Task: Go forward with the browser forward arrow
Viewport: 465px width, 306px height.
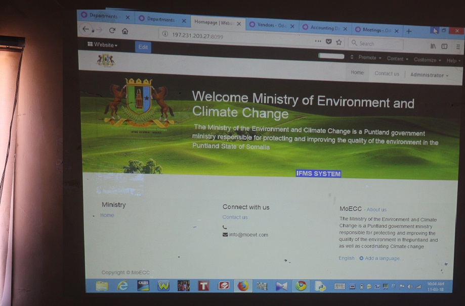Action: click(x=99, y=30)
